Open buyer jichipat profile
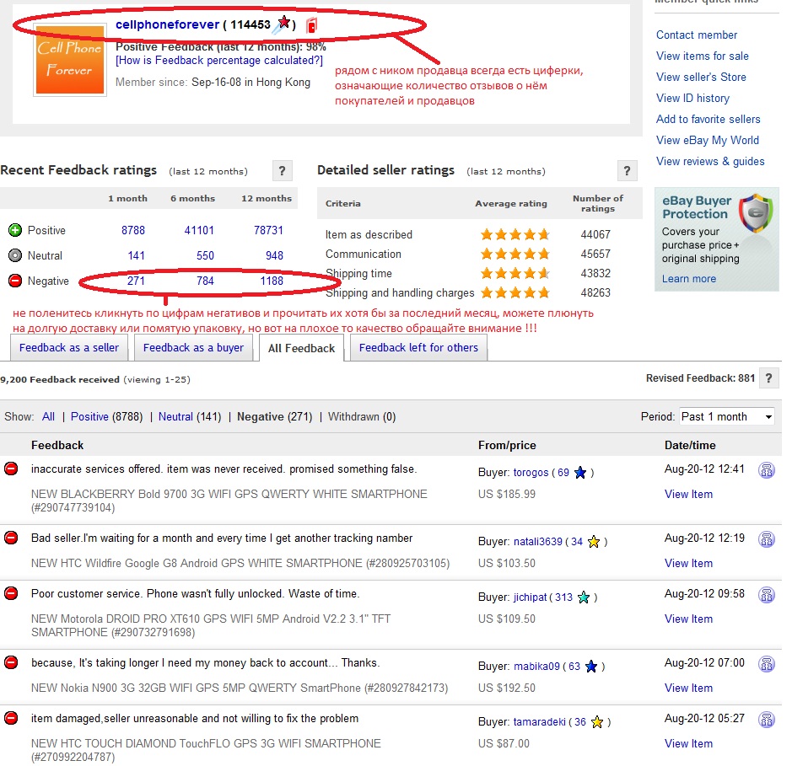 tap(531, 597)
